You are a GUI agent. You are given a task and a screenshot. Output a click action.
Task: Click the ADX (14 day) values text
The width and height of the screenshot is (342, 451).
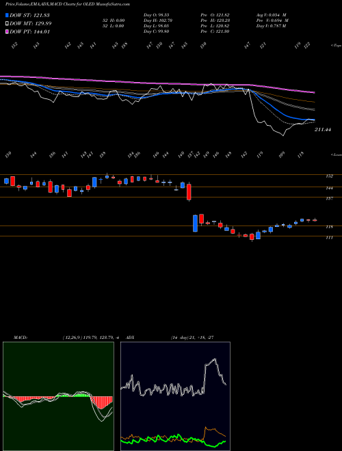(x=192, y=337)
